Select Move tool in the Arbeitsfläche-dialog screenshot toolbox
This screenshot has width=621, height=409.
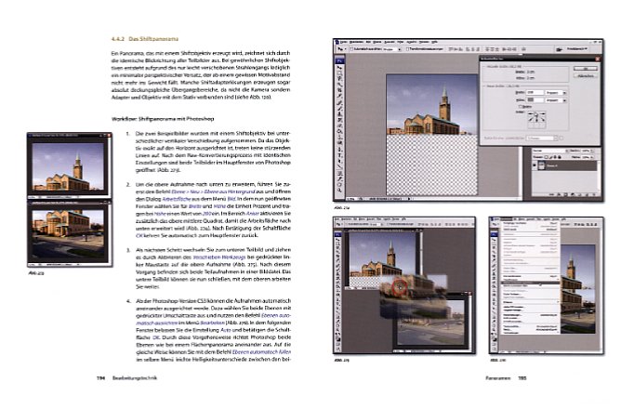tap(340, 67)
